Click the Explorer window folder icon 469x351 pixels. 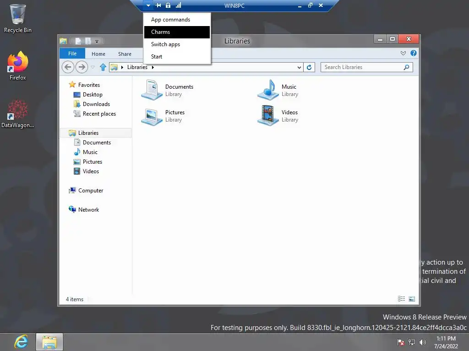(63, 41)
